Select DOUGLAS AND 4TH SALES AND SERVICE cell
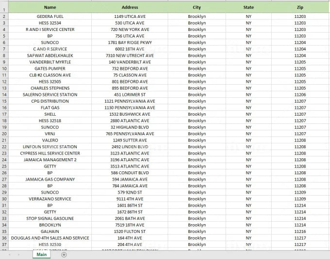The width and height of the screenshot is (330, 259). (50, 238)
